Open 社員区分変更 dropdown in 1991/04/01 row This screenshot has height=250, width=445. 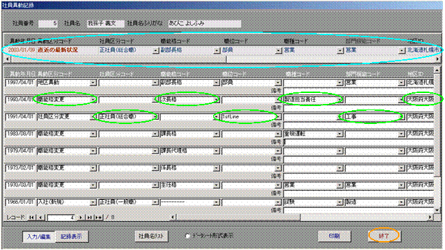[93, 117]
